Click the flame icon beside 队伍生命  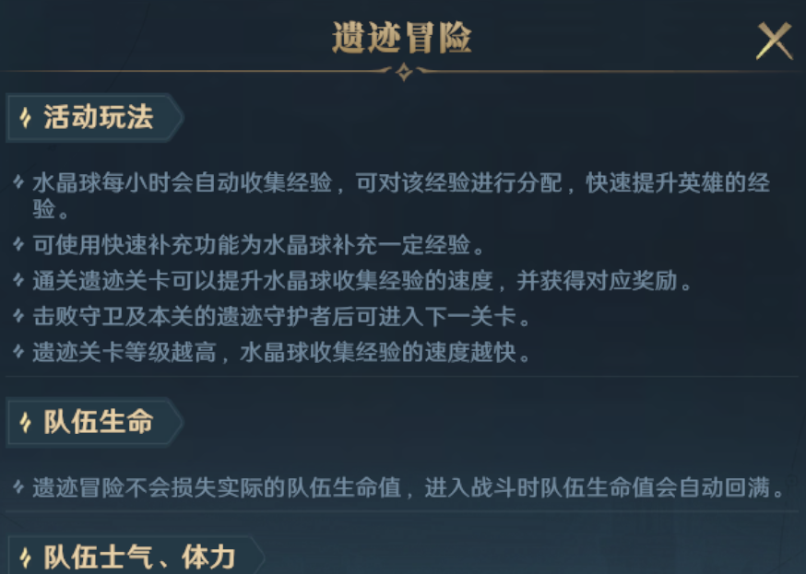coord(25,423)
